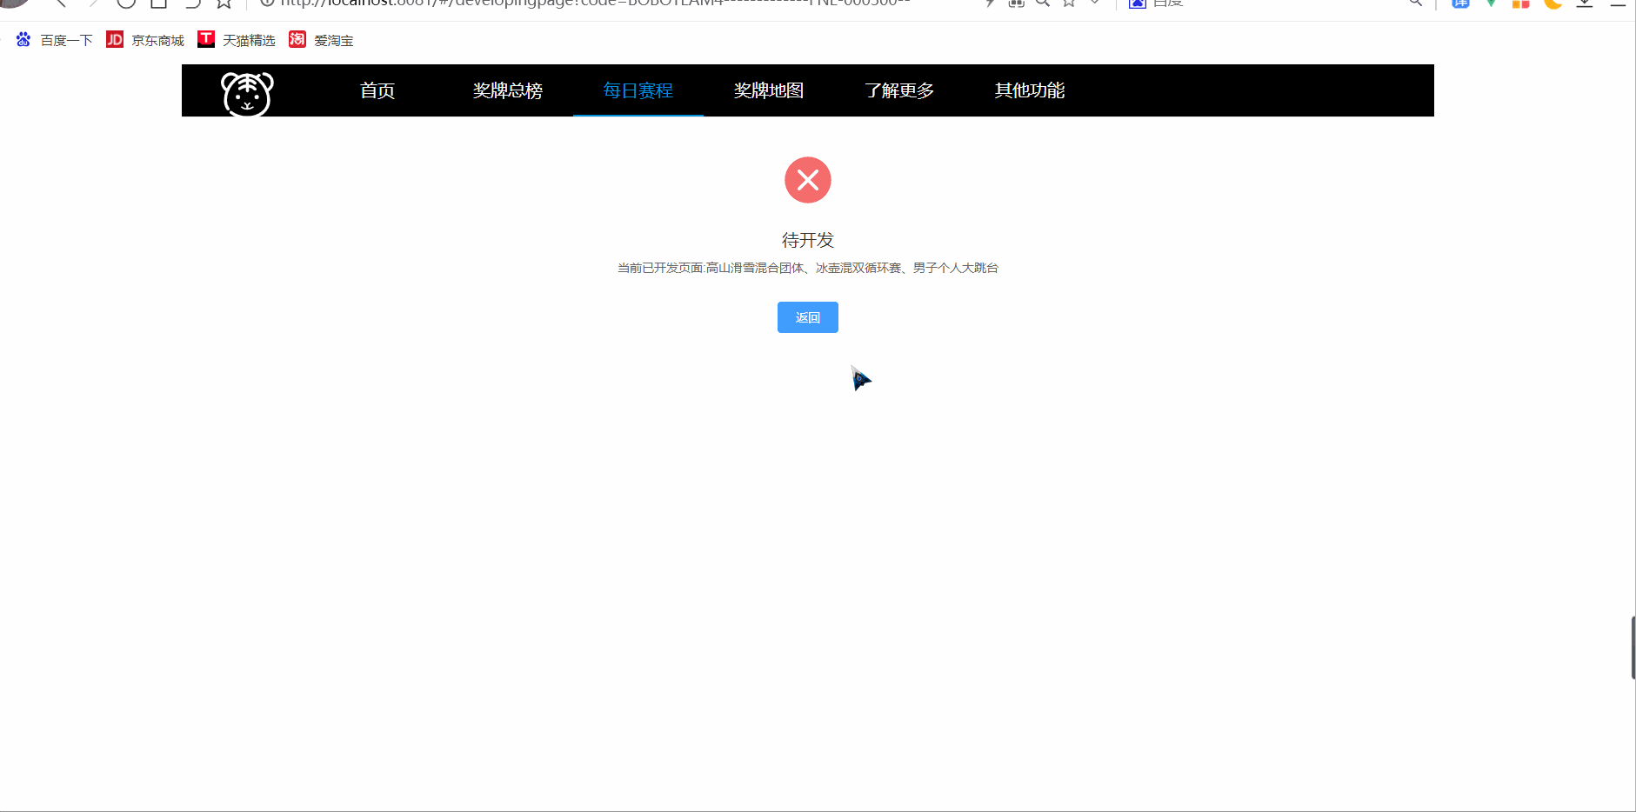This screenshot has height=812, width=1636.
Task: Click the 百度一下 bookmark paw icon
Action: [23, 39]
